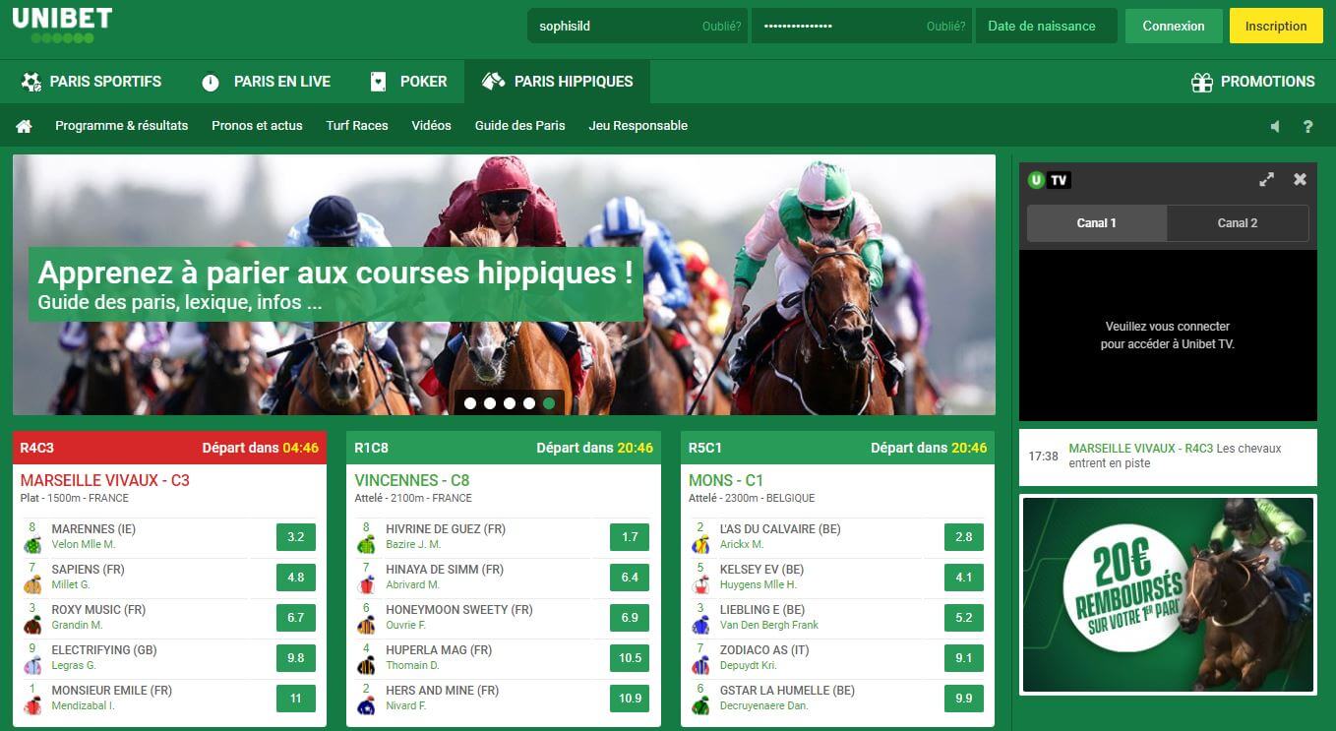Click the yellow Inscription button
This screenshot has width=1336, height=731.
(x=1276, y=27)
